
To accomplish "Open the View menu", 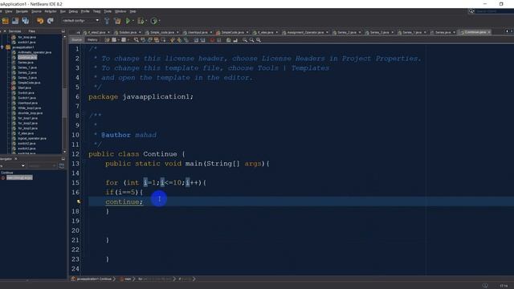I will point(9,11).
